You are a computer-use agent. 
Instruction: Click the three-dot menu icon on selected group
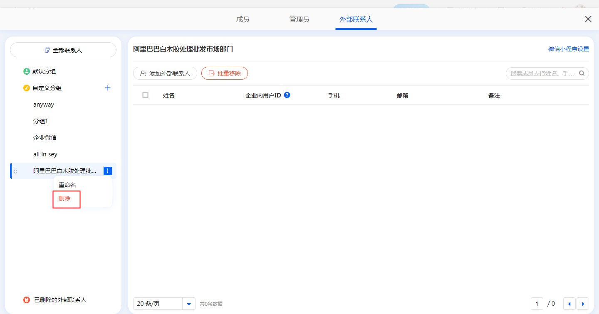point(108,171)
